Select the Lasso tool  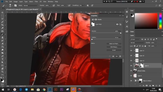pyautogui.click(x=2, y=19)
